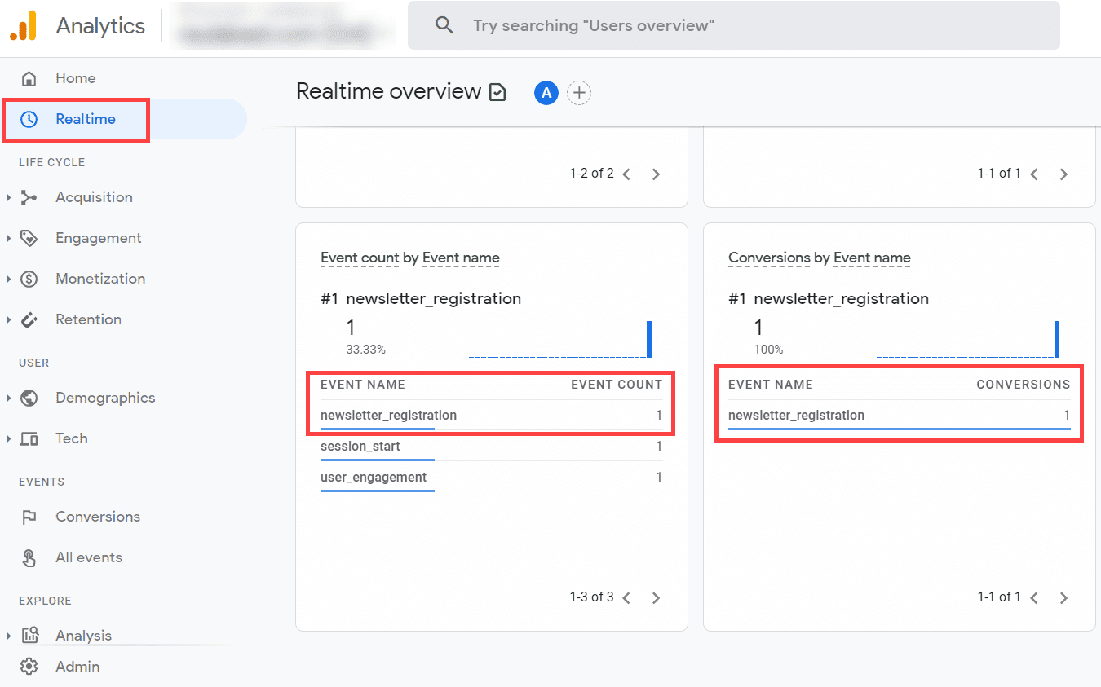Open Engagement reports

[x=99, y=238]
